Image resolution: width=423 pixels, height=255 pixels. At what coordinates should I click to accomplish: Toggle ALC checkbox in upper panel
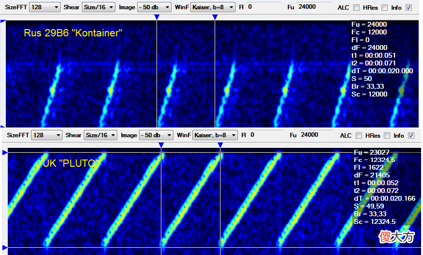point(356,8)
